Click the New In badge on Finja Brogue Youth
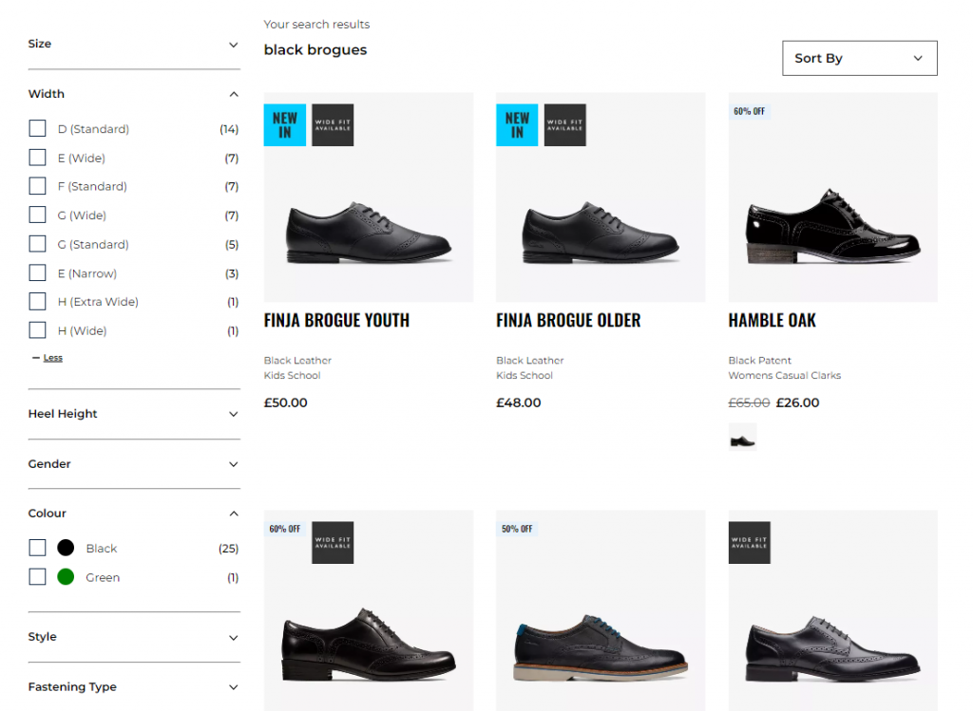The image size is (973, 711). (x=285, y=125)
